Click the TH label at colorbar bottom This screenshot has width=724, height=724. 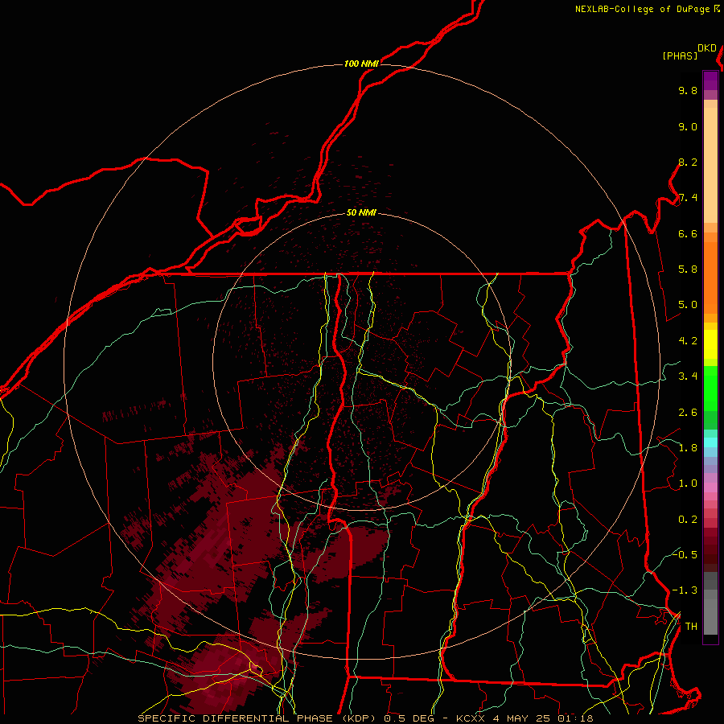pos(691,627)
